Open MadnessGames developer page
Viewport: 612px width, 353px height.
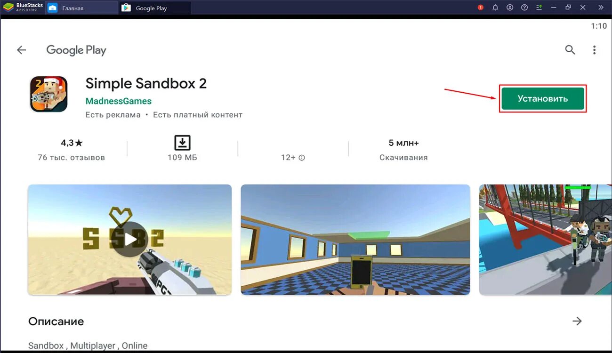click(119, 101)
